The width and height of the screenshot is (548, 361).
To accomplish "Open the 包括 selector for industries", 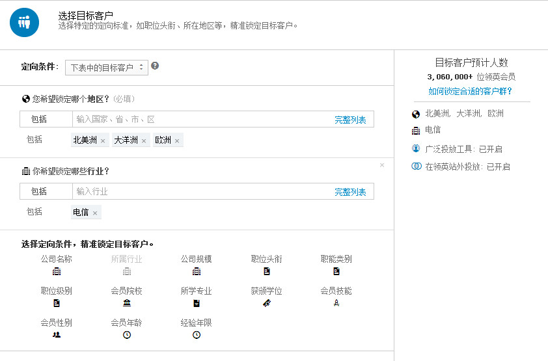I will pos(46,191).
